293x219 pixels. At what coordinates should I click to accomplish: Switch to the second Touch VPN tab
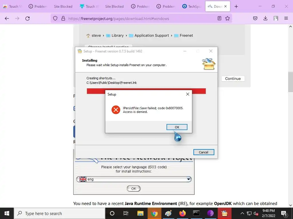89,6
